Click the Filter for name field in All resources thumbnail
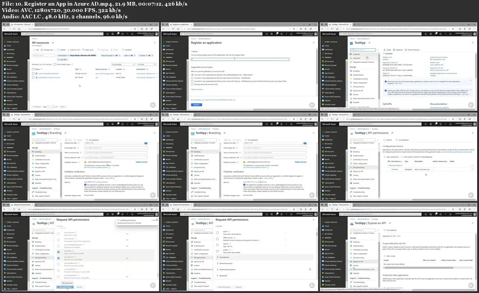479x293 pixels. pyautogui.click(x=43, y=55)
